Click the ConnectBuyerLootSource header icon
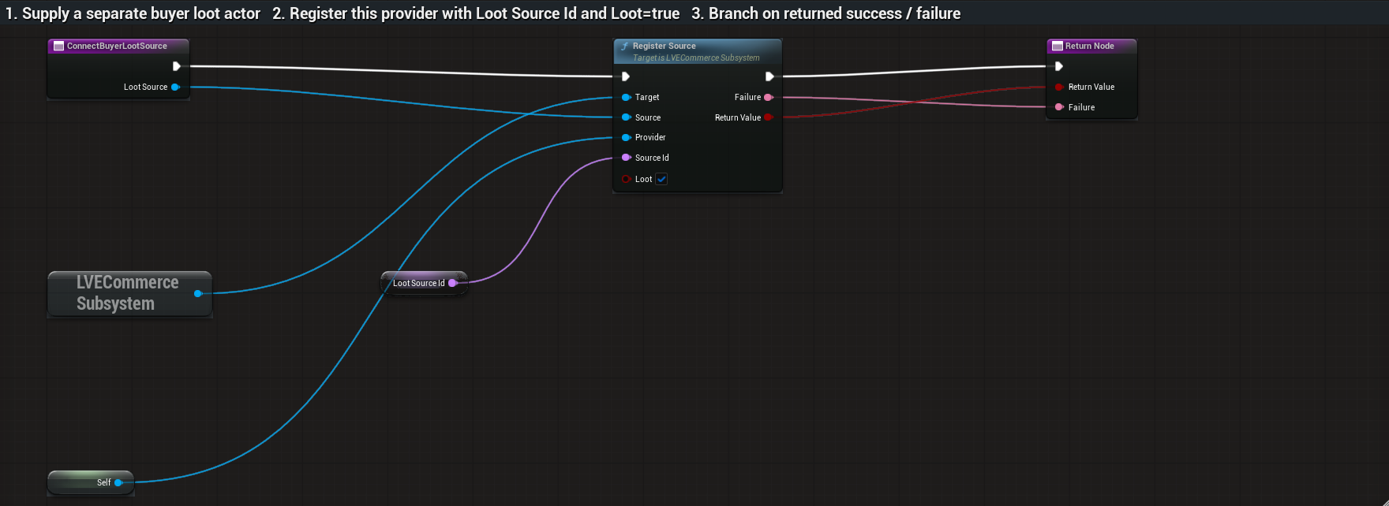Screen dimensions: 1389x506 point(58,46)
